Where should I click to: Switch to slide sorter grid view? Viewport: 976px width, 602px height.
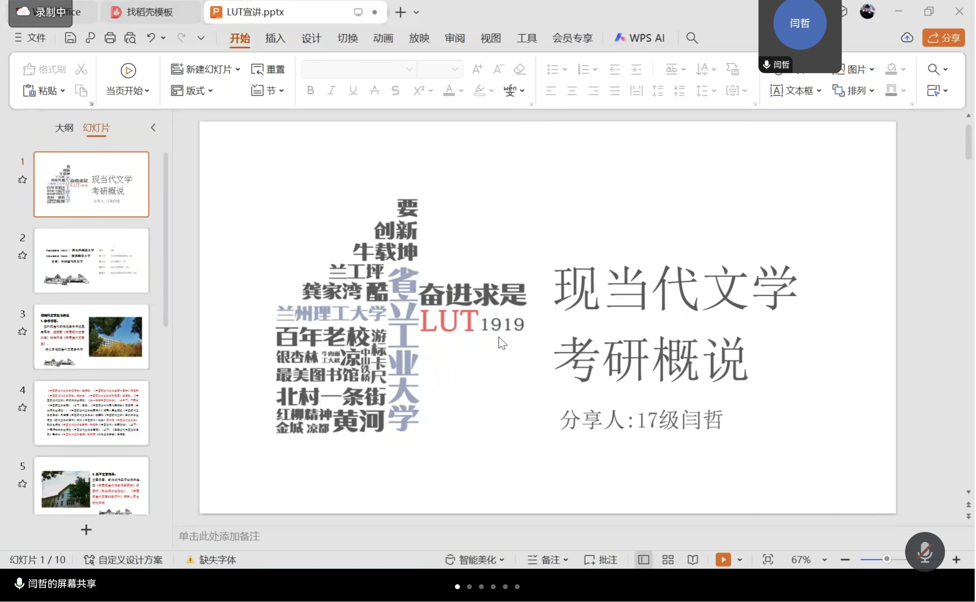tap(668, 559)
